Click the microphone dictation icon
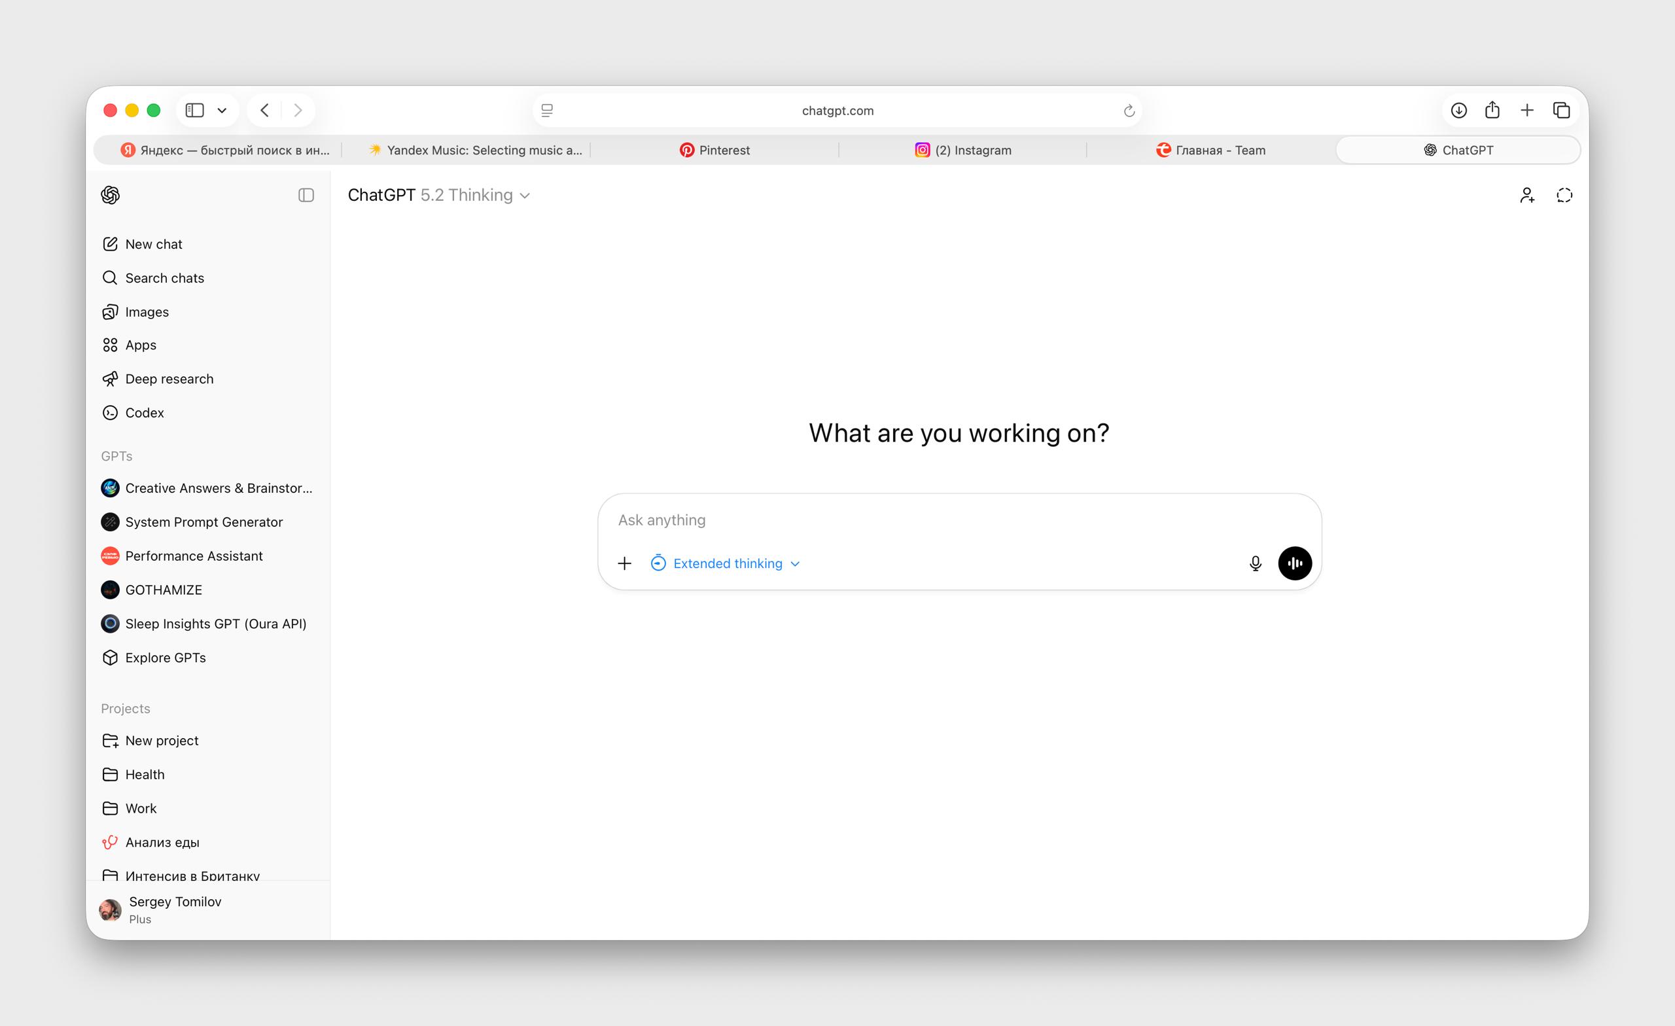This screenshot has height=1026, width=1675. (x=1255, y=563)
